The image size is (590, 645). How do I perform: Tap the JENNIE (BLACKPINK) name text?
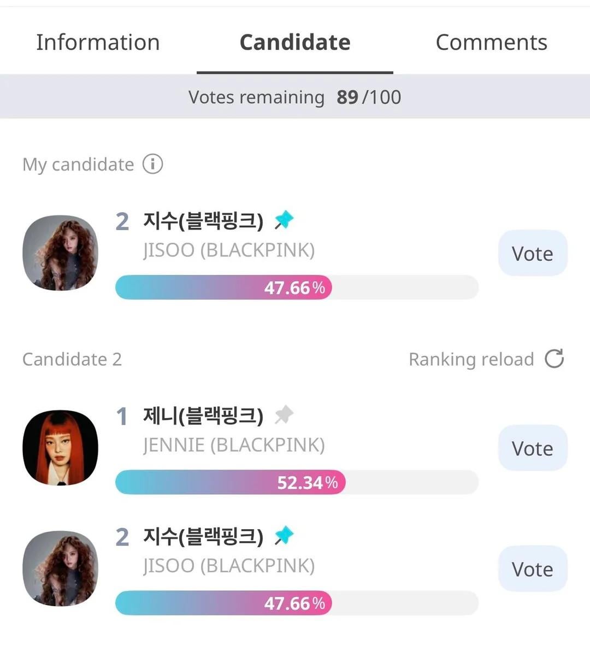[x=234, y=445]
